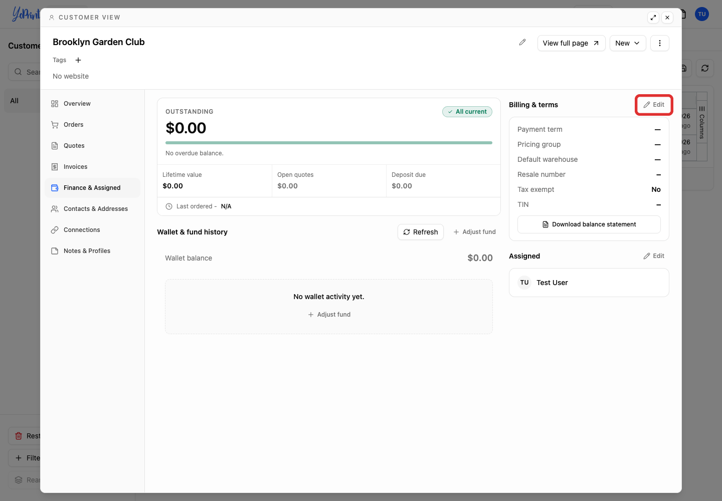This screenshot has height=501, width=722.
Task: Open Contacts & Addresses section
Action: (x=92, y=209)
